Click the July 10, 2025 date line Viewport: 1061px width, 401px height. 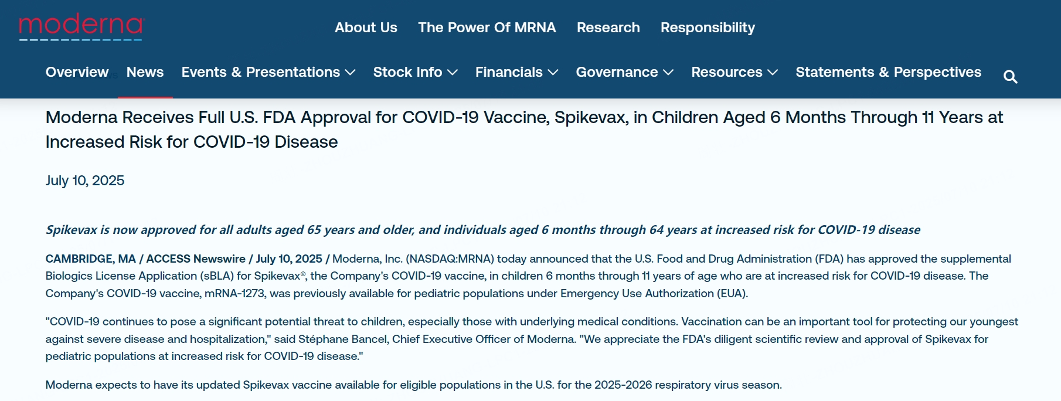pyautogui.click(x=85, y=181)
